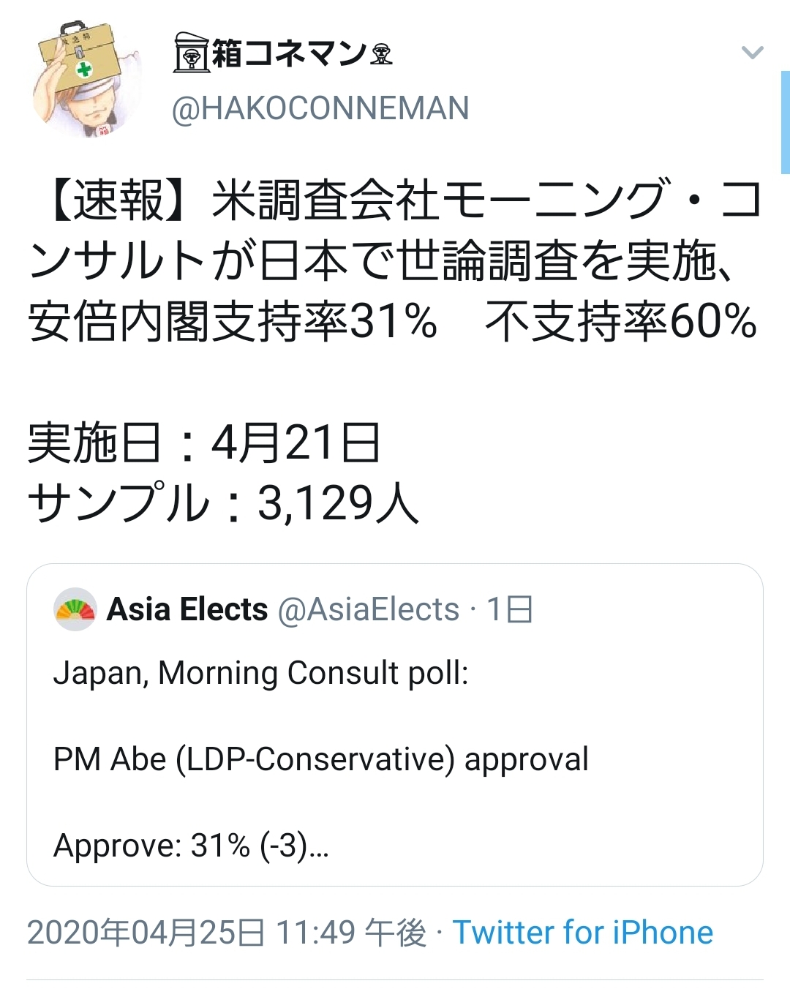Screen dimensions: 790x997
Task: Open the 箱コネマン display name profile
Action: 289,53
